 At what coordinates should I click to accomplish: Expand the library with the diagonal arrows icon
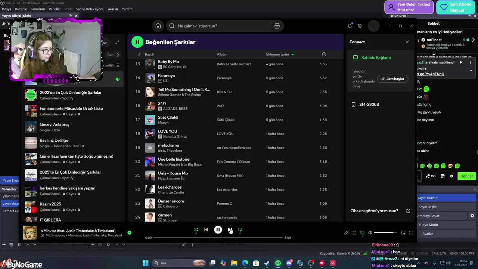point(117,42)
